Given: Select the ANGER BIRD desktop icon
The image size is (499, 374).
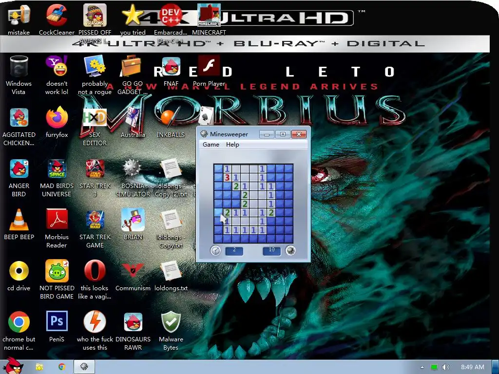Looking at the screenshot, I should coord(19,177).
